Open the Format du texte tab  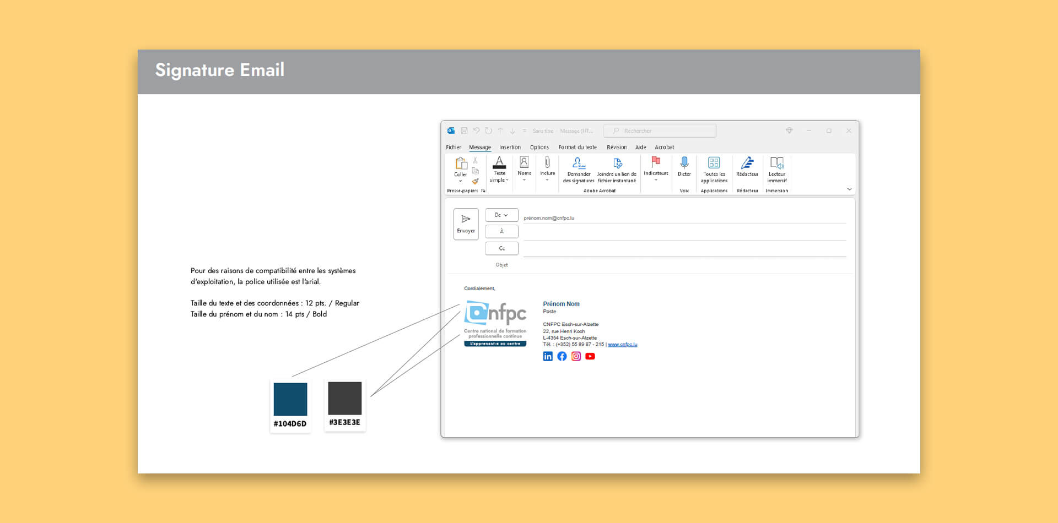click(x=577, y=147)
